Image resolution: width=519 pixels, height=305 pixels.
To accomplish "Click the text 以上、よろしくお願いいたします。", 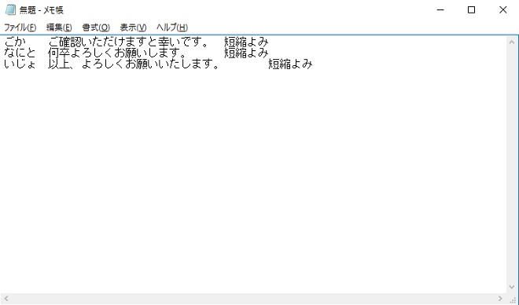I will tap(134, 64).
